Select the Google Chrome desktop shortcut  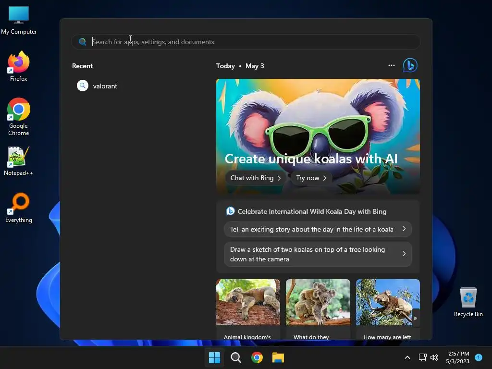(19, 117)
